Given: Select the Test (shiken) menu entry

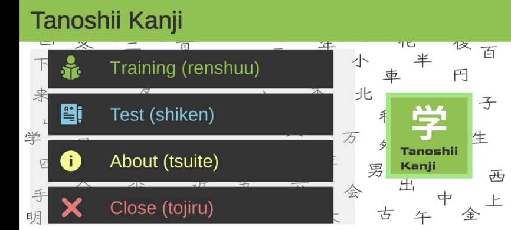Looking at the screenshot, I should (x=191, y=114).
